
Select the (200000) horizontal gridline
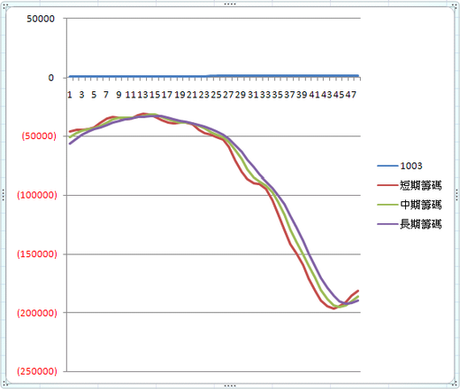coord(213,312)
